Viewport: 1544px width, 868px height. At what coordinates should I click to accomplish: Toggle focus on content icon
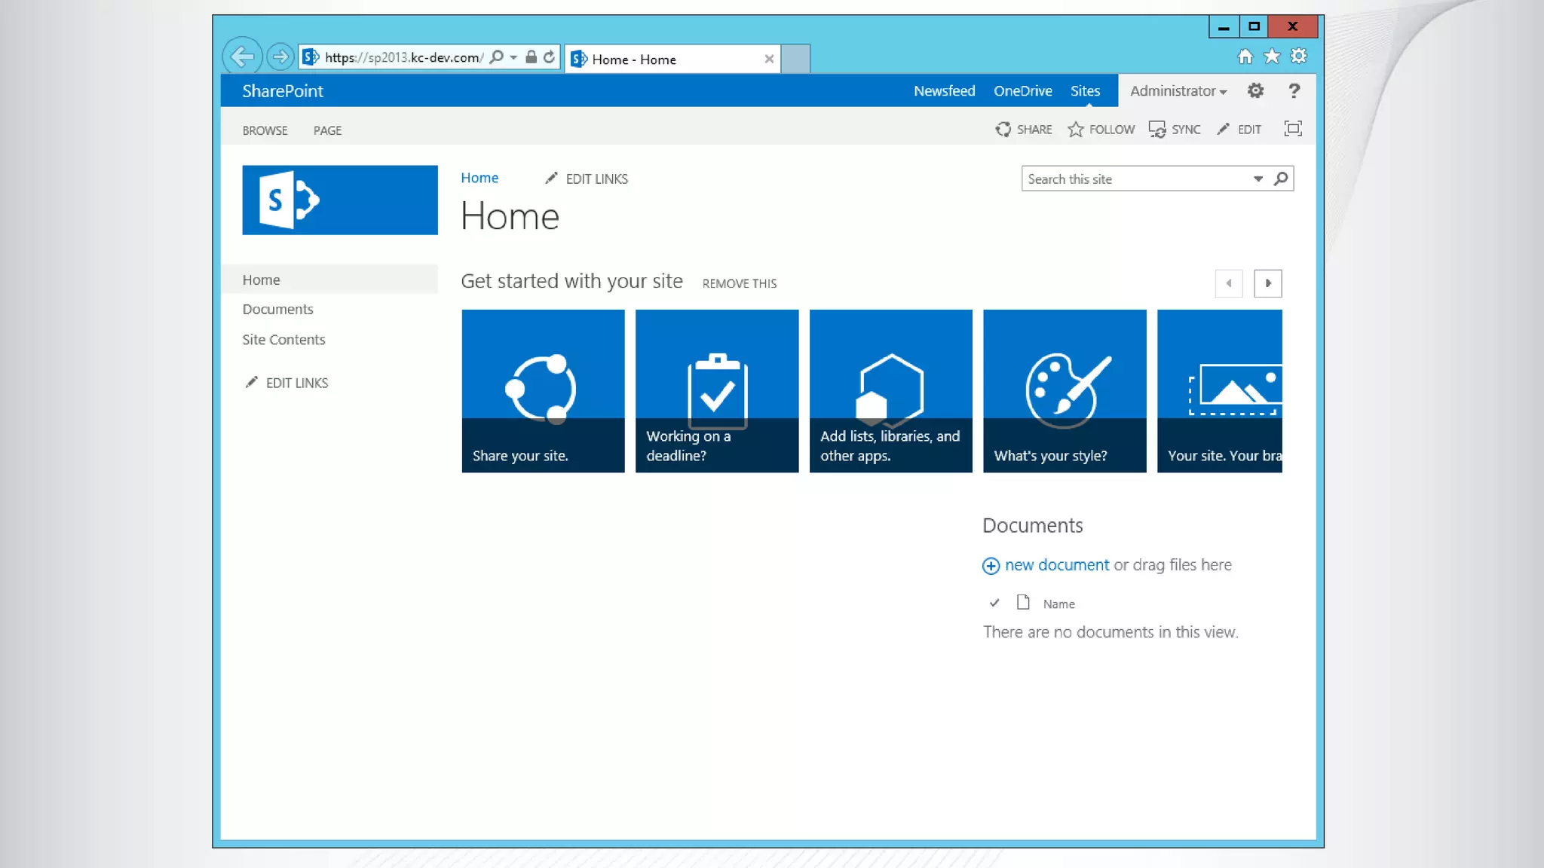tap(1293, 129)
